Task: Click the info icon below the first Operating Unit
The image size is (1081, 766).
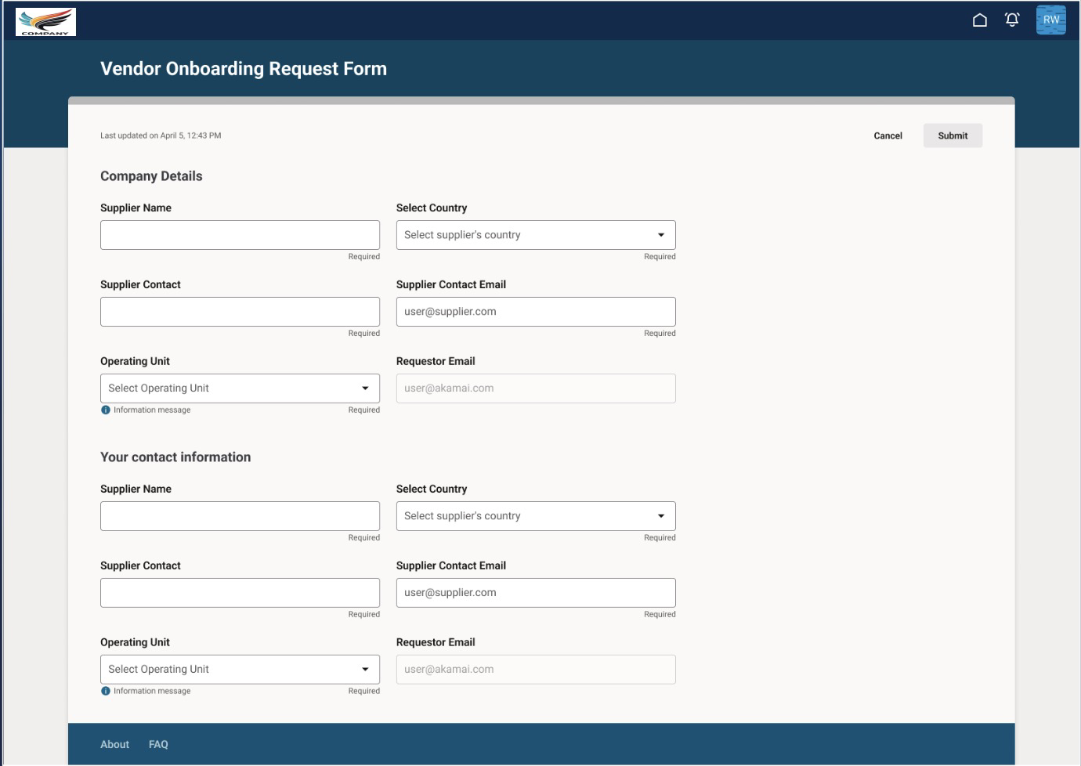Action: pyautogui.click(x=106, y=409)
